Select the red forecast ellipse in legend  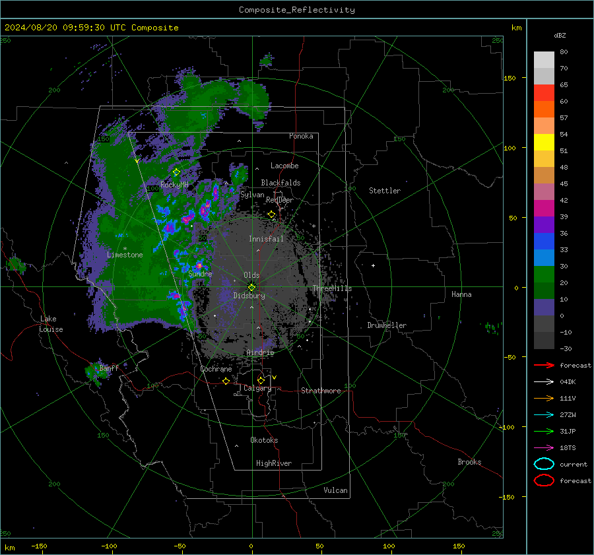coord(544,480)
